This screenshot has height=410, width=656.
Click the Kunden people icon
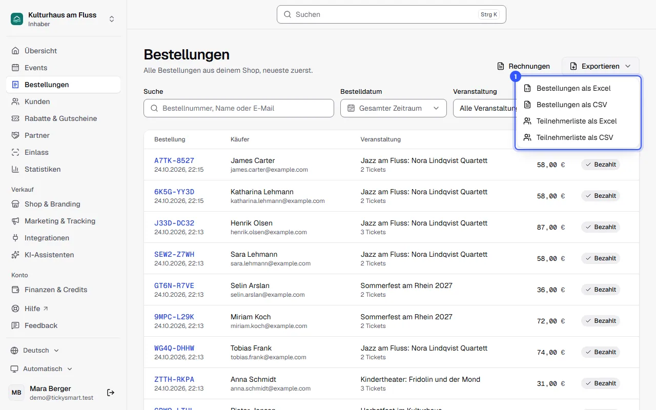15,101
